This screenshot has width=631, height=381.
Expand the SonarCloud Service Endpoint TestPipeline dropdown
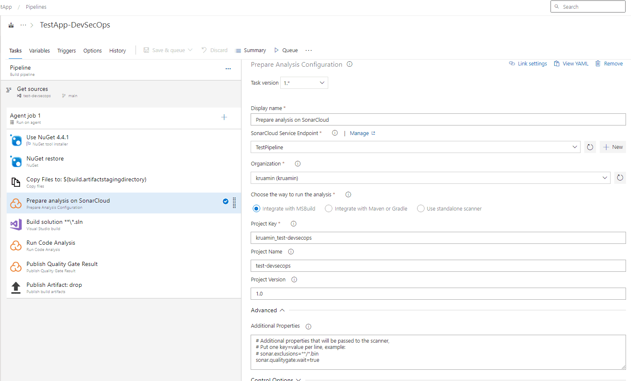(x=415, y=147)
